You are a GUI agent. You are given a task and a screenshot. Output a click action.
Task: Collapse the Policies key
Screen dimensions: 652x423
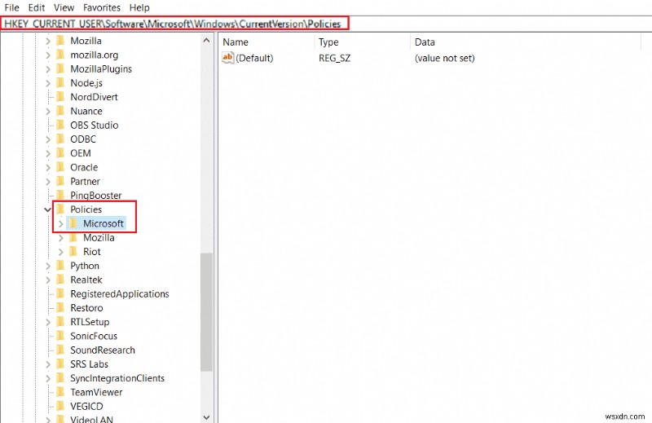pyautogui.click(x=48, y=209)
